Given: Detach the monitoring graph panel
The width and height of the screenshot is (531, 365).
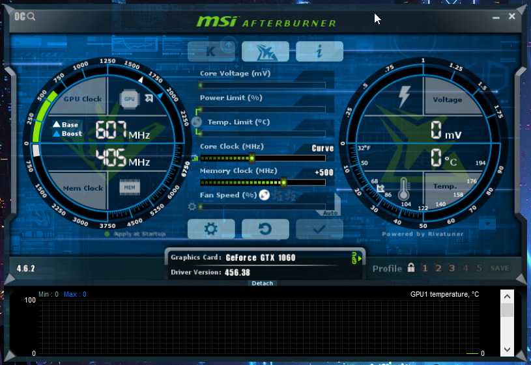Looking at the screenshot, I should [263, 283].
